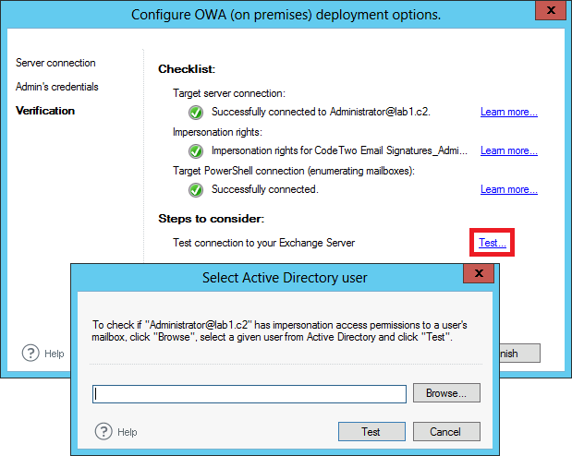The image size is (572, 456).
Task: Click the Test button in Select user dialog
Action: 371,432
